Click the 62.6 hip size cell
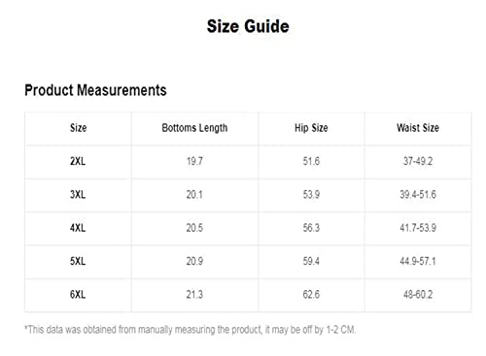This screenshot has height=356, width=486. pyautogui.click(x=311, y=294)
